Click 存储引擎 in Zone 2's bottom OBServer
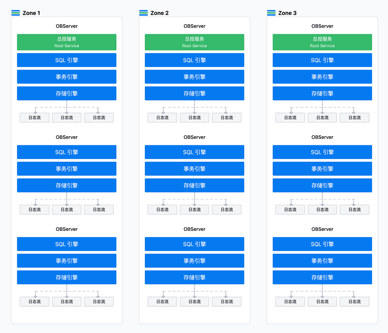This screenshot has height=333, width=388. click(194, 277)
